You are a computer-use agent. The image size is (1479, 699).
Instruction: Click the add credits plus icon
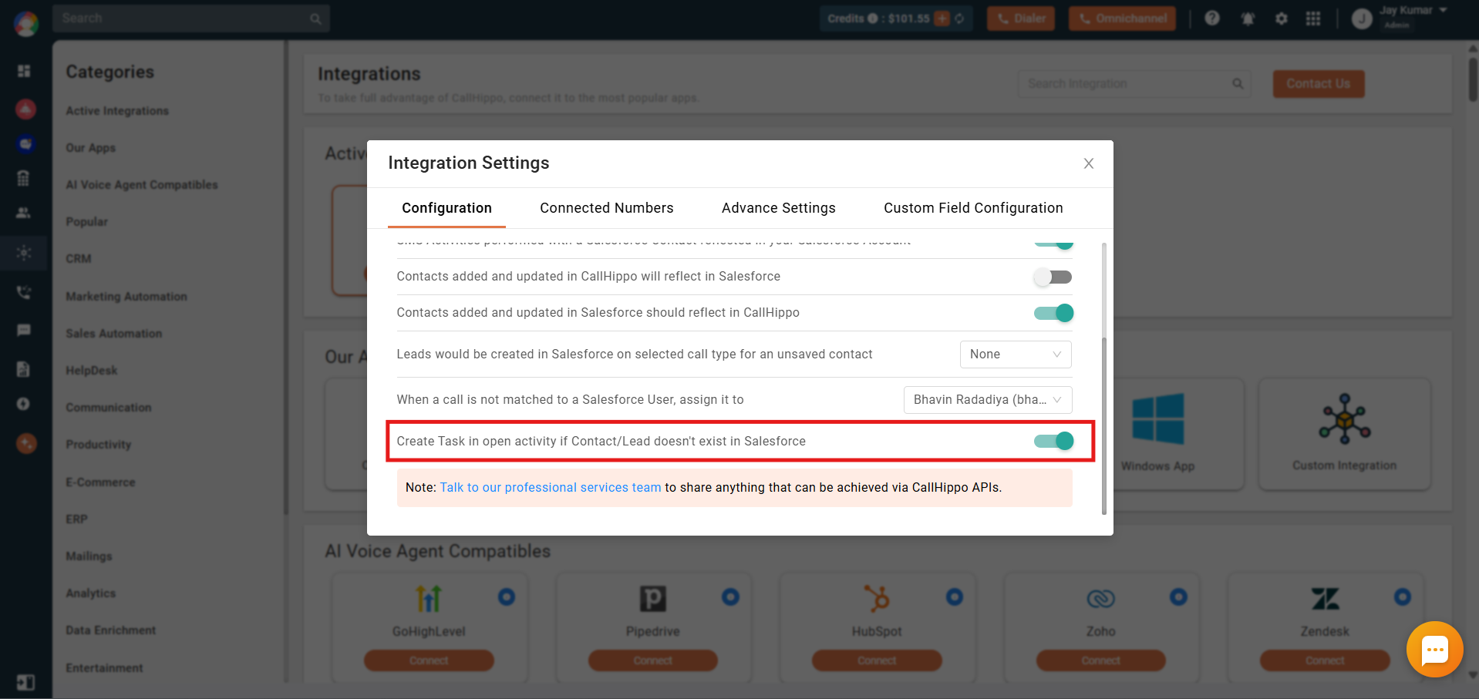pyautogui.click(x=942, y=18)
